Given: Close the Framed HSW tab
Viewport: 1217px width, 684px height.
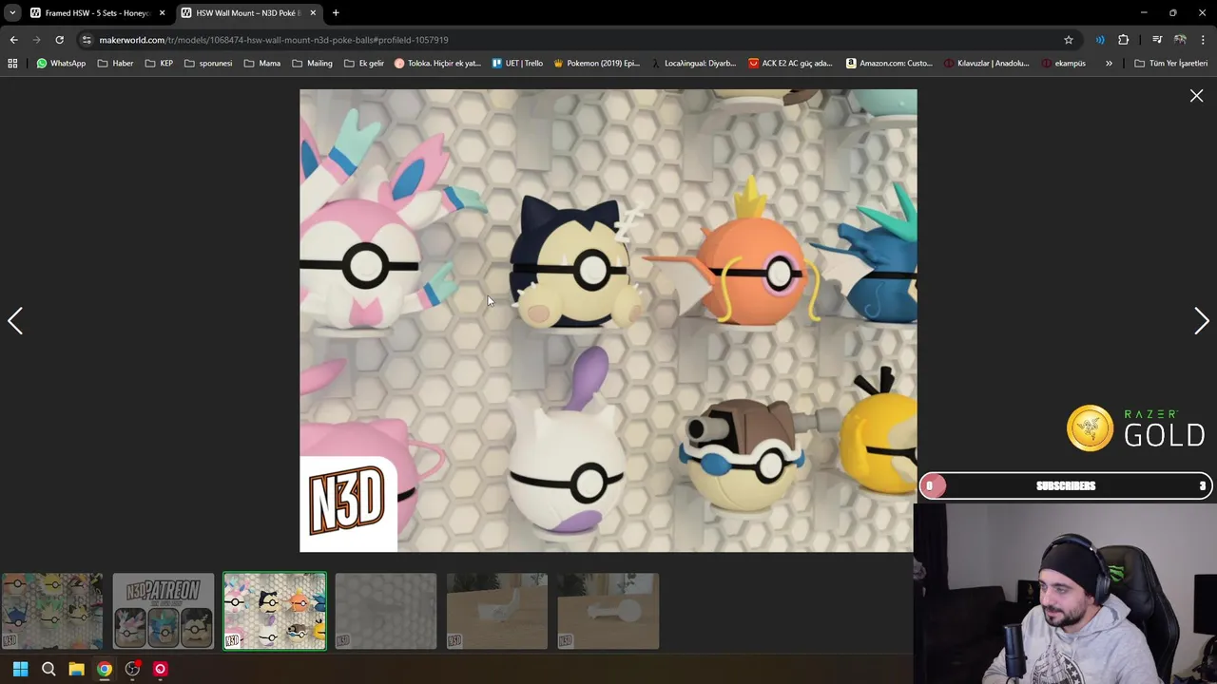Looking at the screenshot, I should coord(162,13).
